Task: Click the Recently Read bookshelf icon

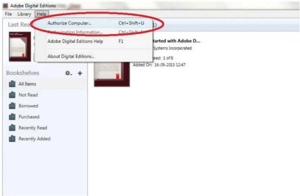Action: [12, 128]
